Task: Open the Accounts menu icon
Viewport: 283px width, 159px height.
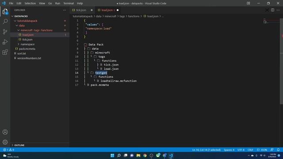Action: [5, 132]
